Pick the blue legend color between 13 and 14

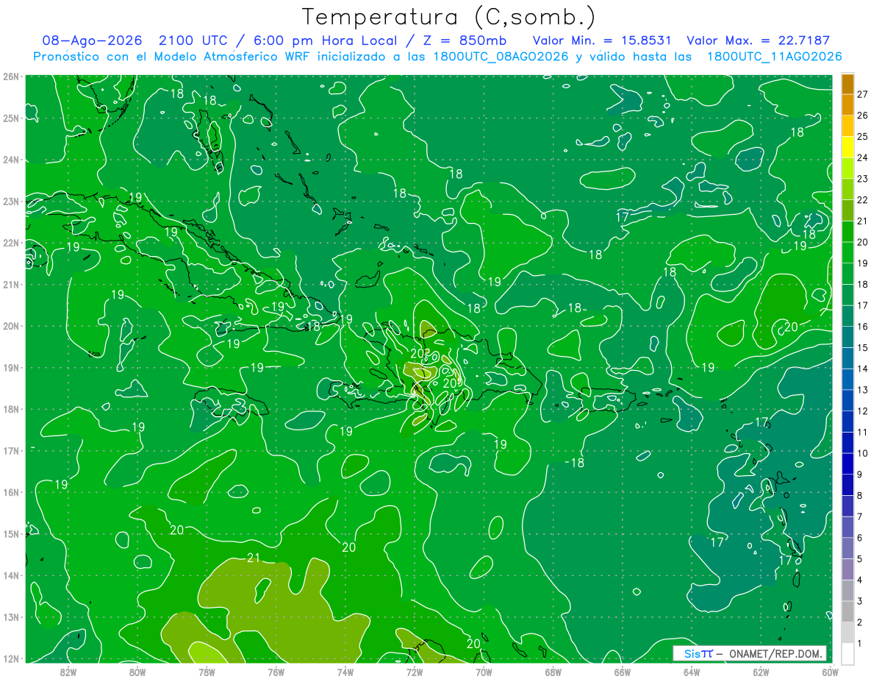[847, 379]
